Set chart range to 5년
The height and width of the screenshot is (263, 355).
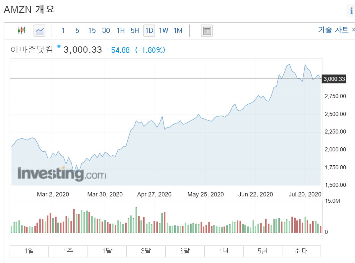pos(263,251)
